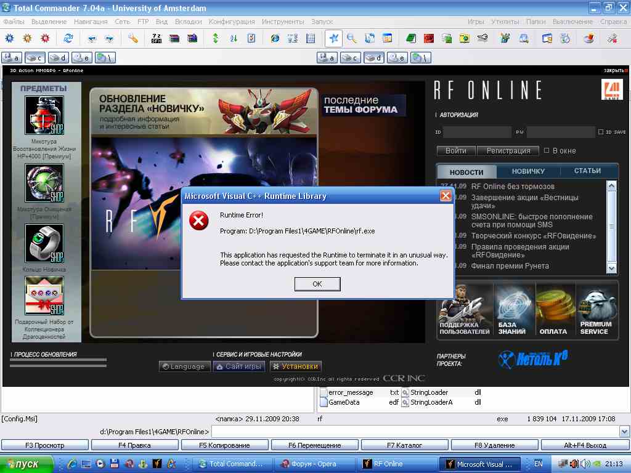This screenshot has height=473, width=631.
Task: Select the error_message txt file
Action: tap(360, 392)
